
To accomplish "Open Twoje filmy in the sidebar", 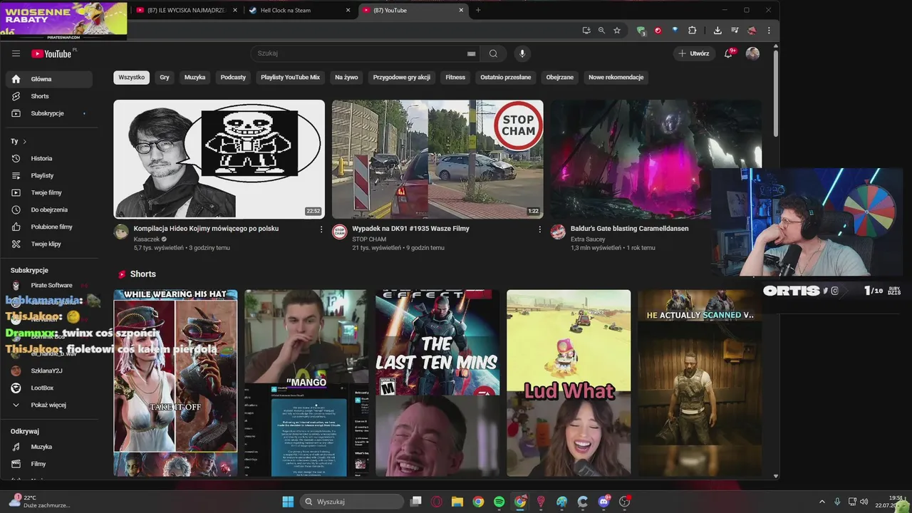I will click(x=48, y=192).
